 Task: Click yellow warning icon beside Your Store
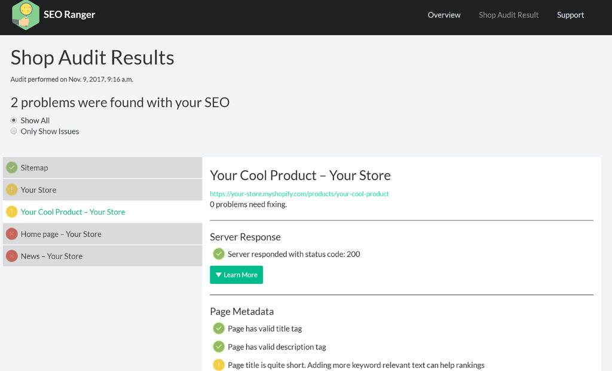point(12,190)
